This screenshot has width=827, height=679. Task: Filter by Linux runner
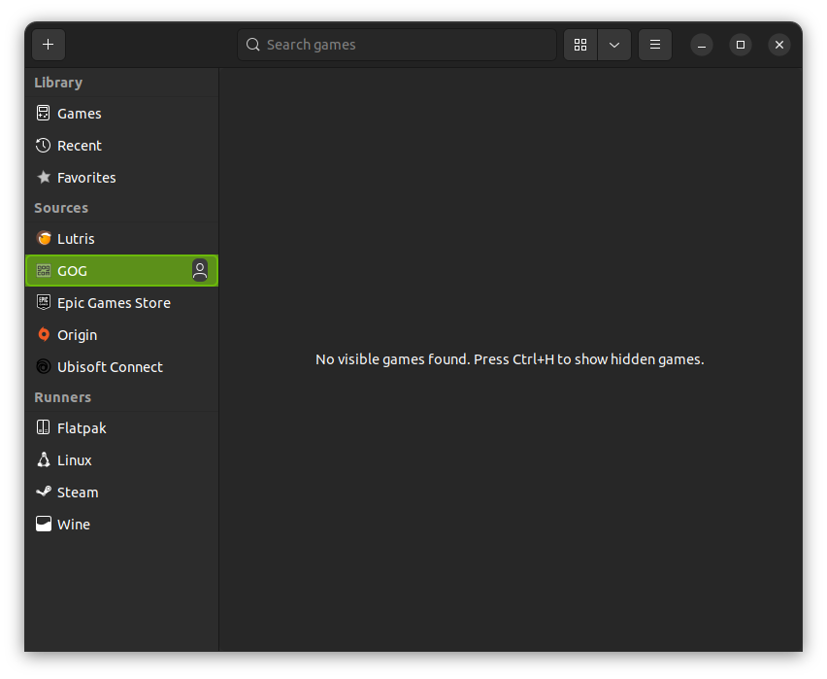pos(122,460)
